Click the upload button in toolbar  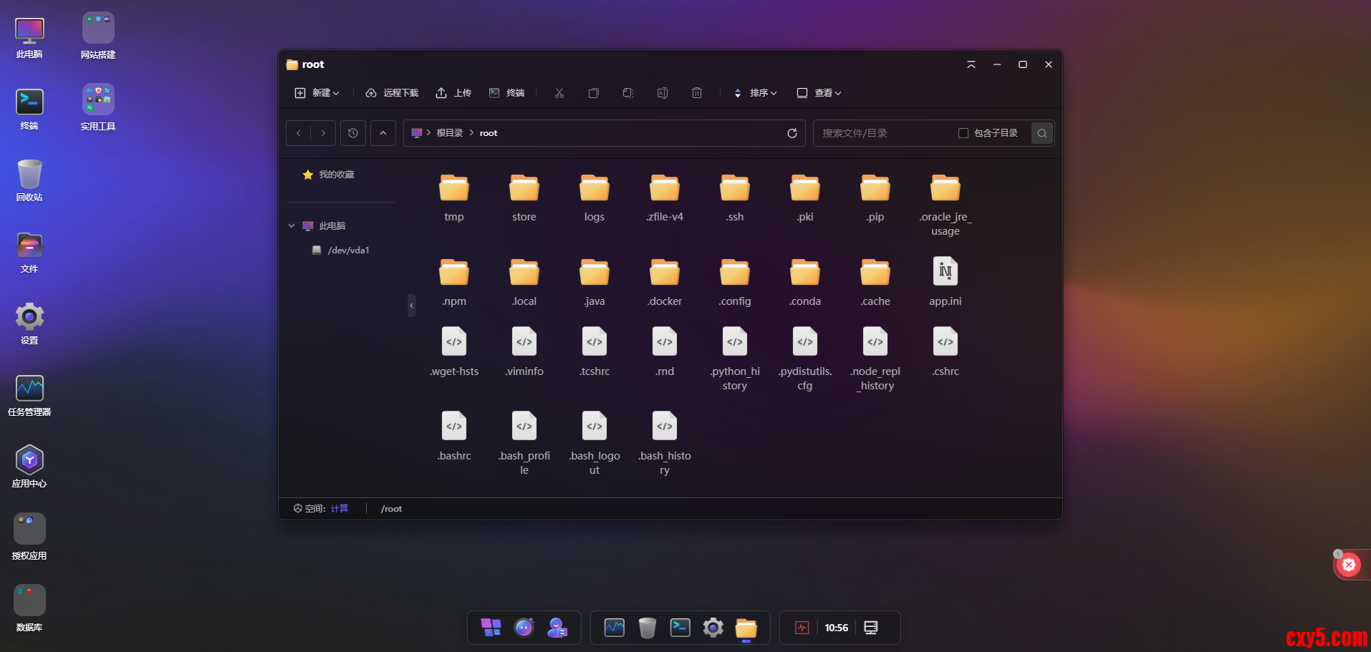(454, 93)
